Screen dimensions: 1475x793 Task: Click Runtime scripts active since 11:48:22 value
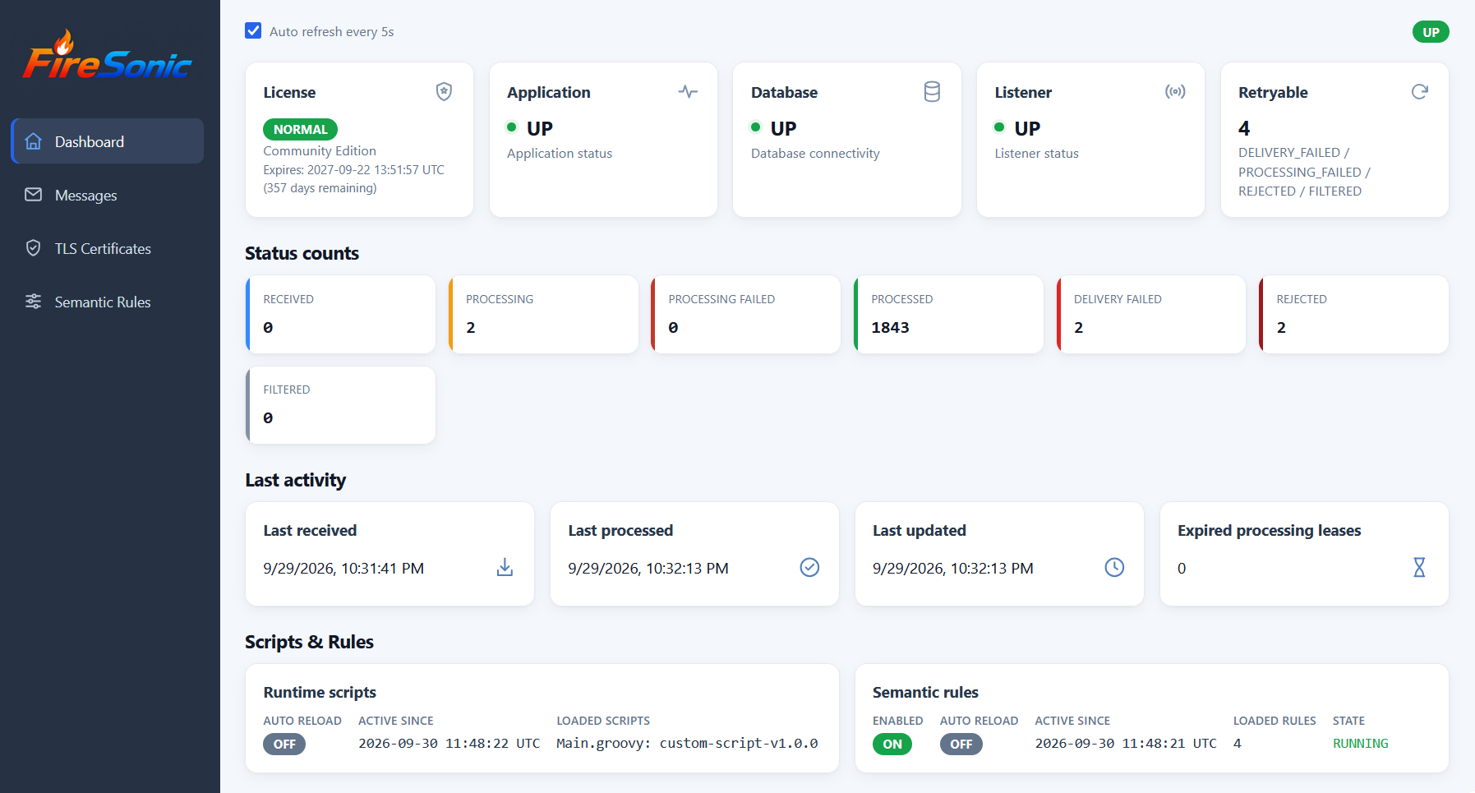point(449,743)
